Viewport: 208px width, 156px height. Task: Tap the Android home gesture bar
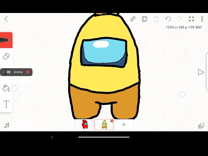pyautogui.click(x=104, y=137)
